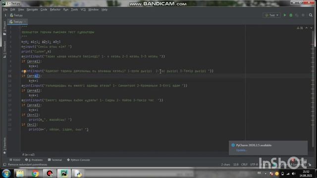Click the CRLF line separator in status bar

pos(244,165)
